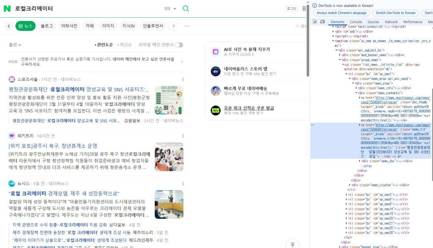Image resolution: width=433 pixels, height=248 pixels.
Task: Switch to the 블로그 tab
Action: pyautogui.click(x=47, y=26)
